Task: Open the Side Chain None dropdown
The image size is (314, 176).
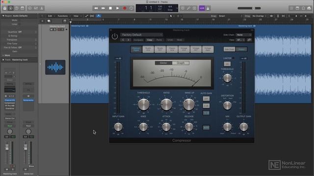Action: [x=243, y=35]
